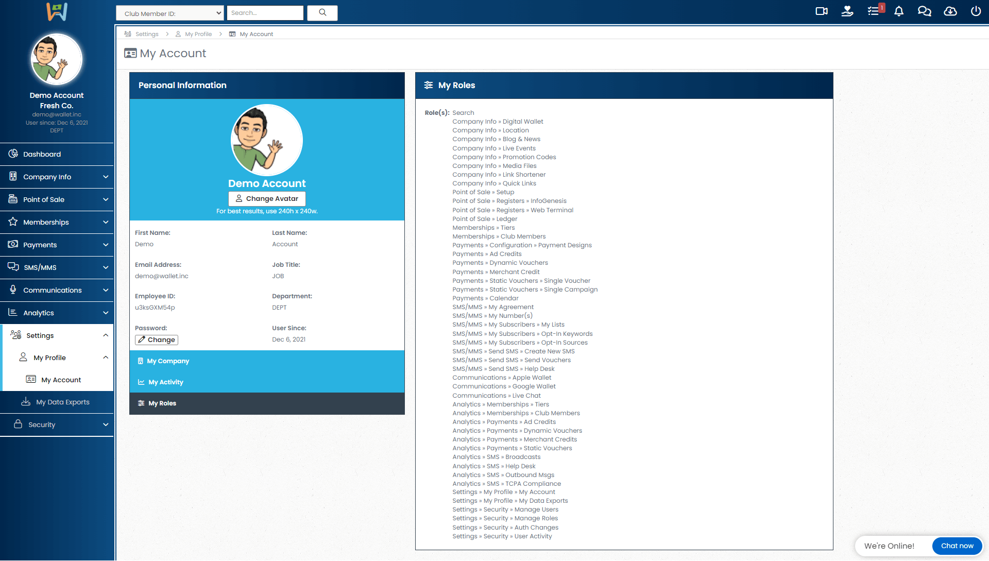Click the cloud download icon
This screenshot has width=989, height=561.
[x=950, y=11]
